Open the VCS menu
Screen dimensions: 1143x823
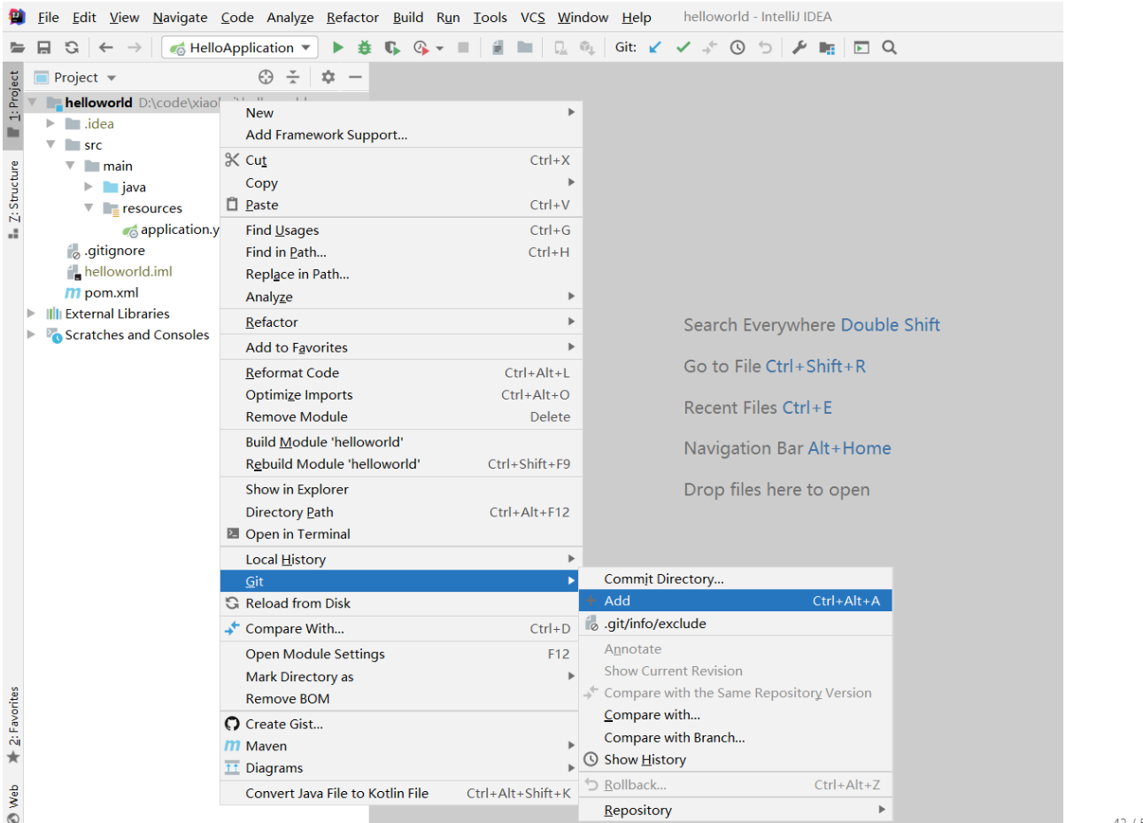(533, 18)
